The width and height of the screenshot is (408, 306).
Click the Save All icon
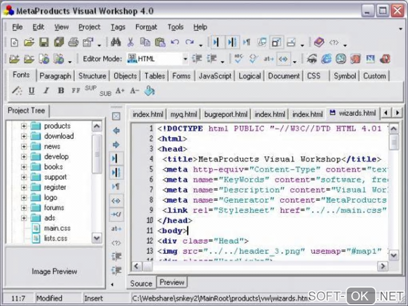tap(59, 42)
